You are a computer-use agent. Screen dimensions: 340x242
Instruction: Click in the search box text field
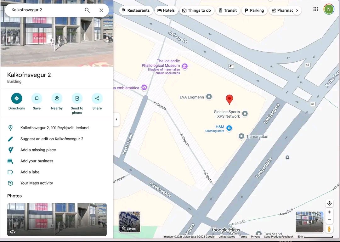pos(46,10)
